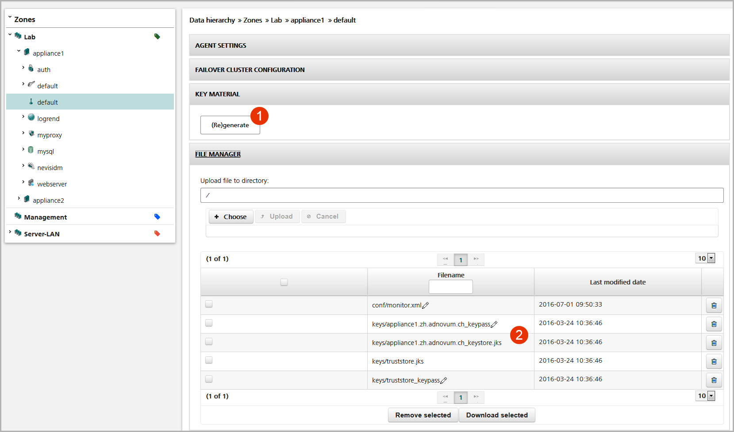734x432 pixels.
Task: Click the File Manager section header
Action: click(x=459, y=154)
